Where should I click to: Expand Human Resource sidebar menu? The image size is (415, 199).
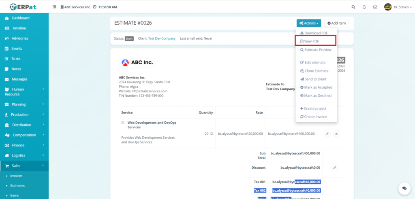[24, 91]
